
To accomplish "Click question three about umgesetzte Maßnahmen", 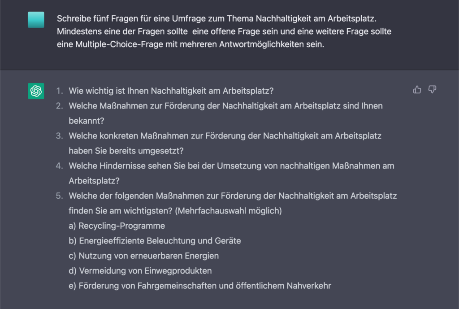I will pyautogui.click(x=225, y=143).
